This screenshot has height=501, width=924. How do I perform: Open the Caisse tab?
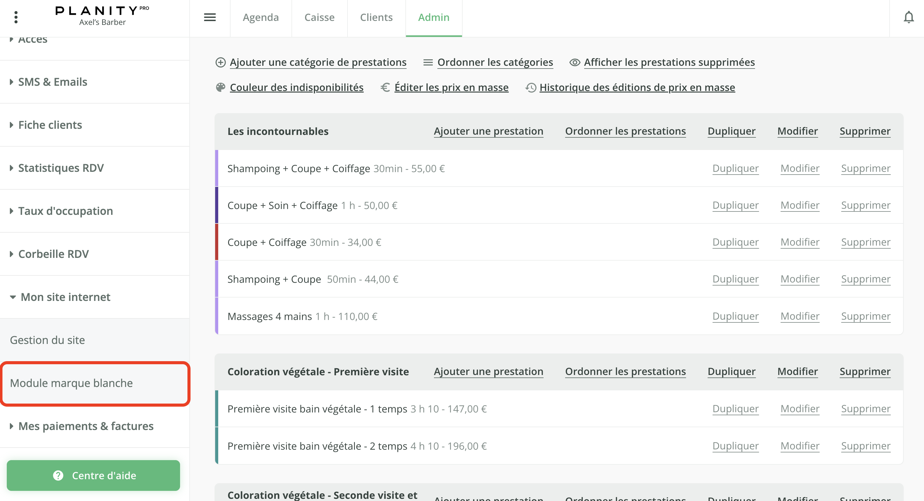pos(319,17)
